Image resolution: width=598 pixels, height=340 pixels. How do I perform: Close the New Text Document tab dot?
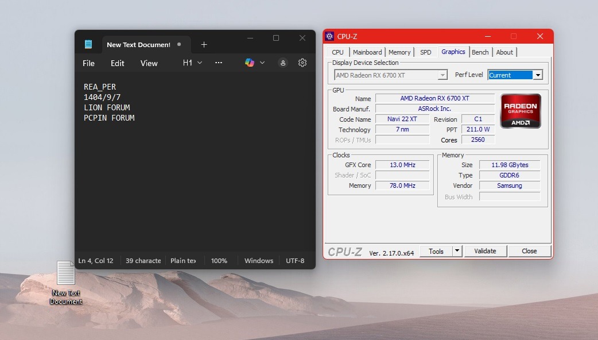click(179, 44)
